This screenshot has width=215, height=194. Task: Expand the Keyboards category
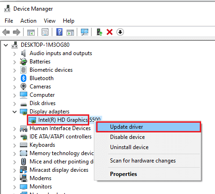(14, 145)
